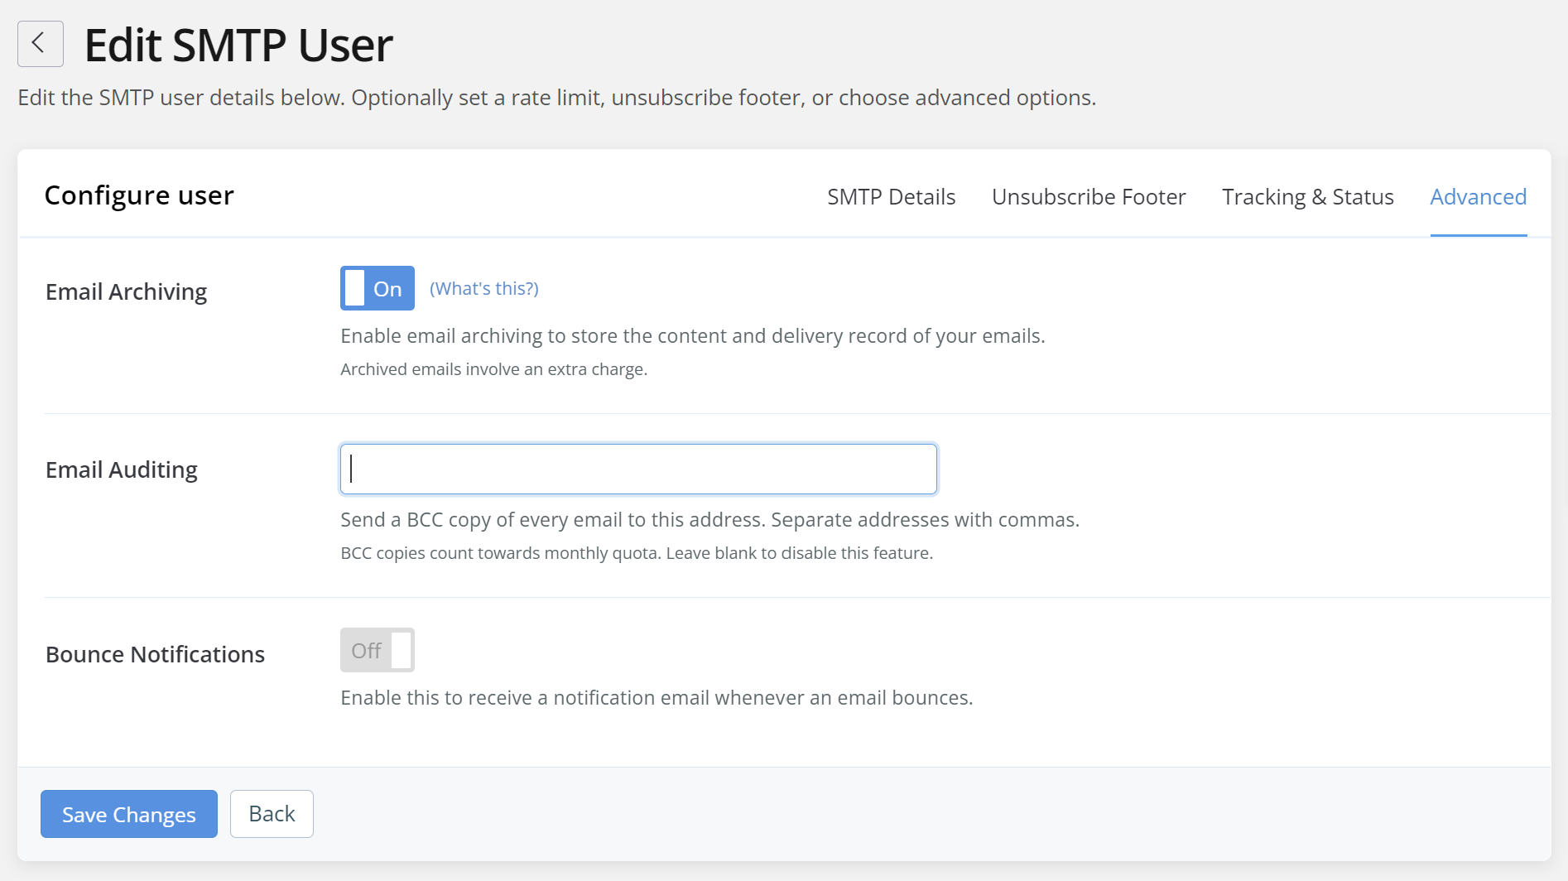
Task: Click the "Edit SMTP User" page title
Action: 238,45
